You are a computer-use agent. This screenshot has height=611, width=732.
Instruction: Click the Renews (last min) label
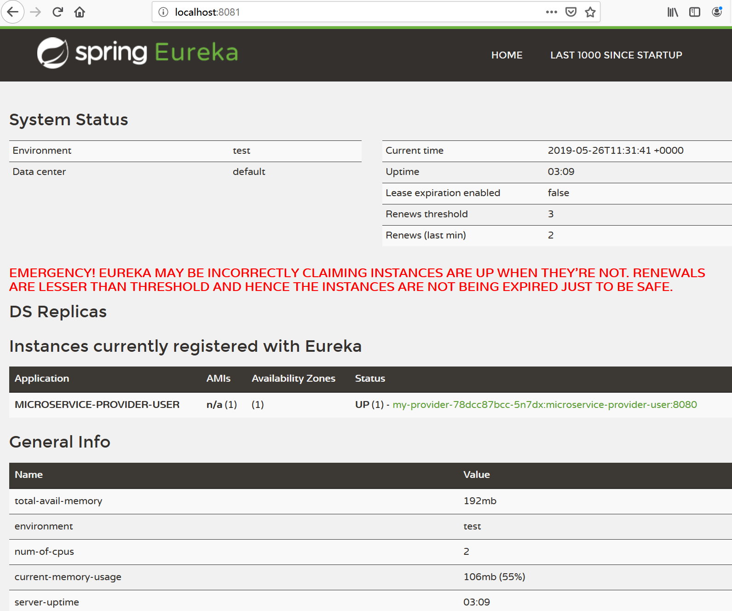[x=426, y=235]
